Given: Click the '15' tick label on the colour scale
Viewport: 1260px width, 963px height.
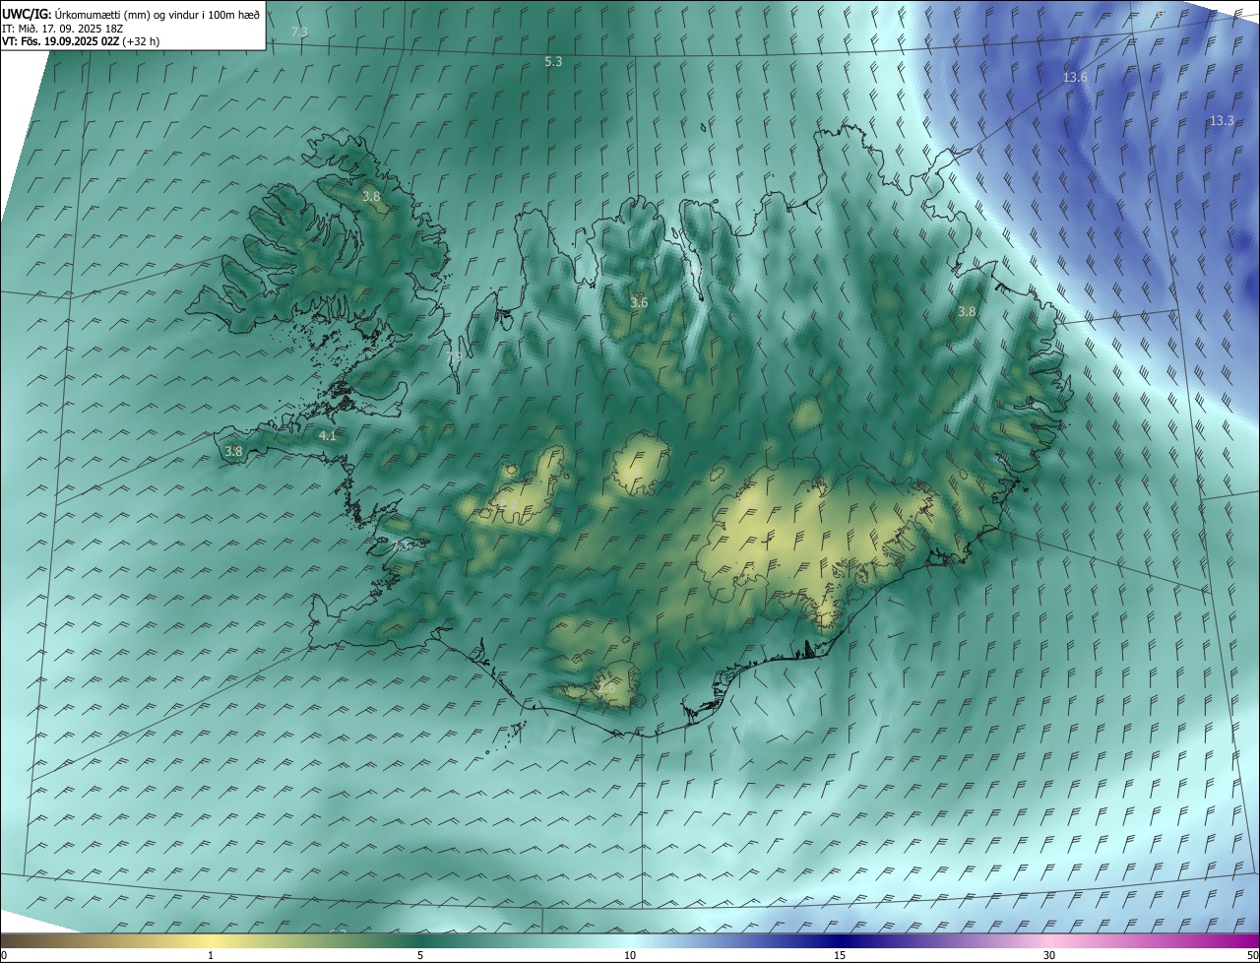Looking at the screenshot, I should (840, 956).
